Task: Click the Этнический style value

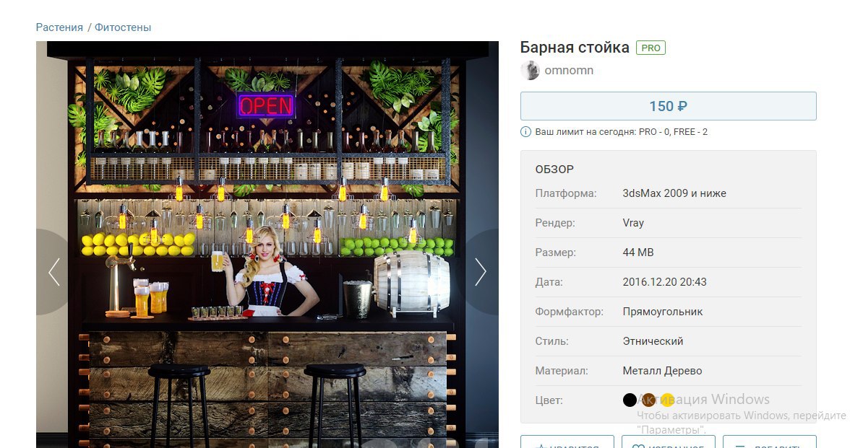Action: [653, 341]
